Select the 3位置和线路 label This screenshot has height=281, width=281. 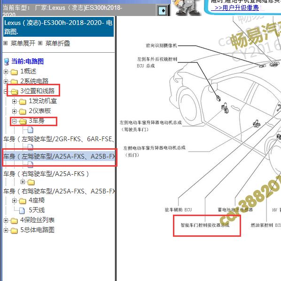(x=37, y=91)
